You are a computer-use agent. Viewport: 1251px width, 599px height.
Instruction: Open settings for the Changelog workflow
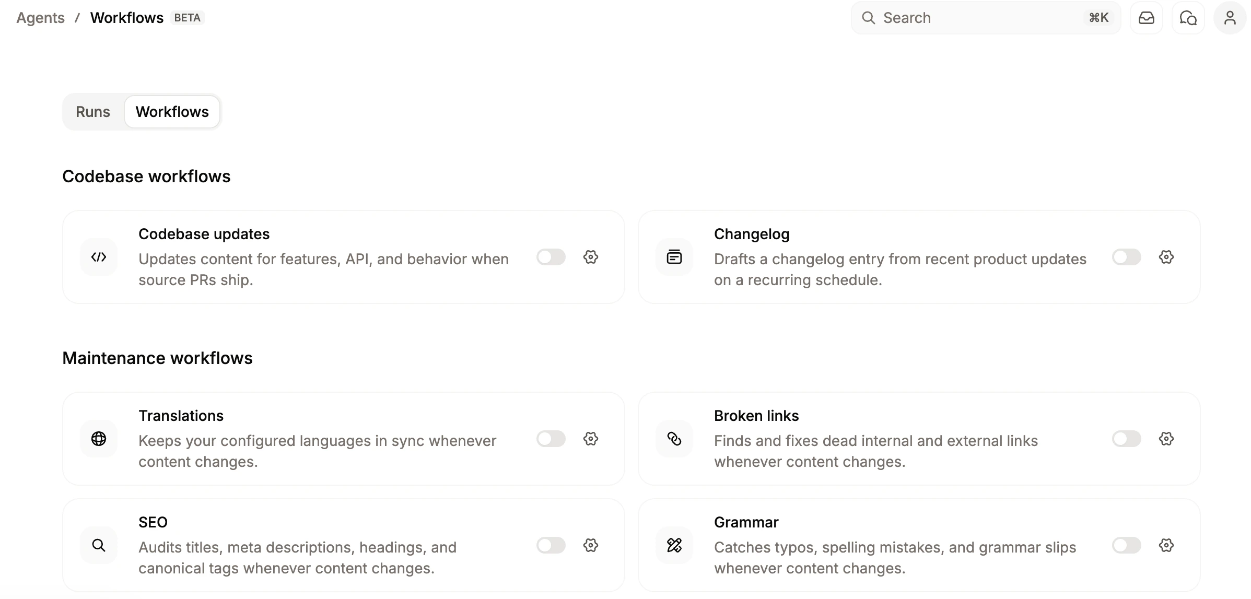pos(1166,257)
